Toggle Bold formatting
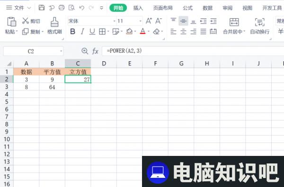Screen dimensions: 284x187 [x=72, y=32]
